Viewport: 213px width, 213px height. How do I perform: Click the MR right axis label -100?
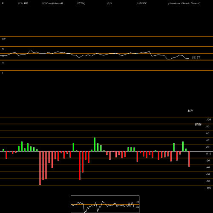click(x=209, y=188)
